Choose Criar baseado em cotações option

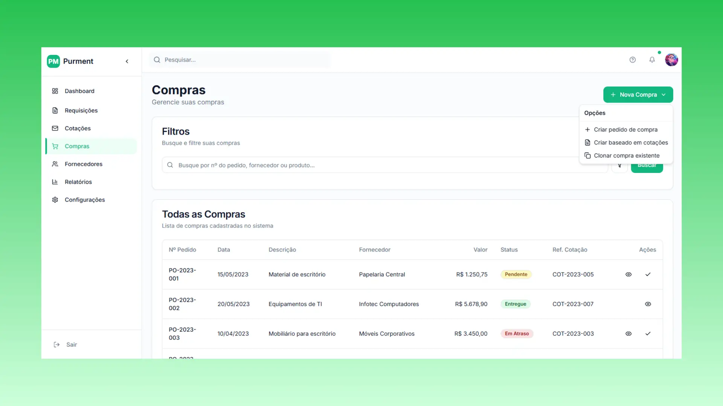coord(626,142)
